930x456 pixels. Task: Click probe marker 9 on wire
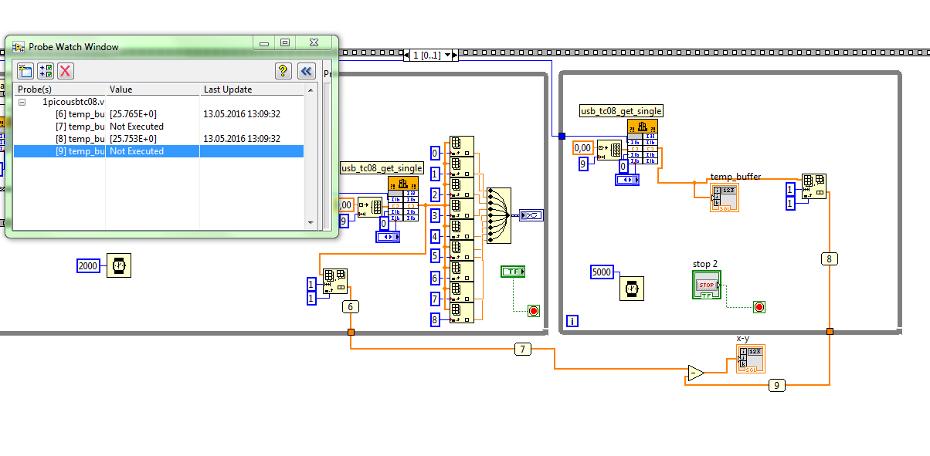tap(777, 385)
